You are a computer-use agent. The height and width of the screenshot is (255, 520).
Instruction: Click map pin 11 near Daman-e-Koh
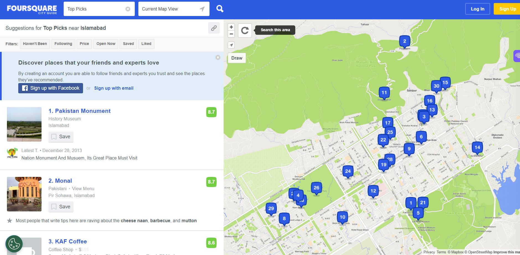384,93
